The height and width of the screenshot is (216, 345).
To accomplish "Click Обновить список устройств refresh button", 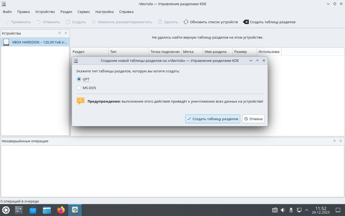I will coord(211,22).
